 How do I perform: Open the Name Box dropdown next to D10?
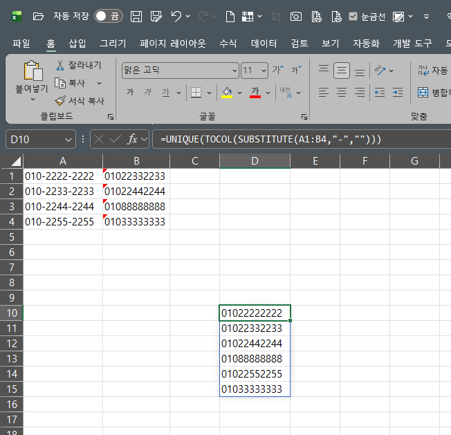point(68,139)
